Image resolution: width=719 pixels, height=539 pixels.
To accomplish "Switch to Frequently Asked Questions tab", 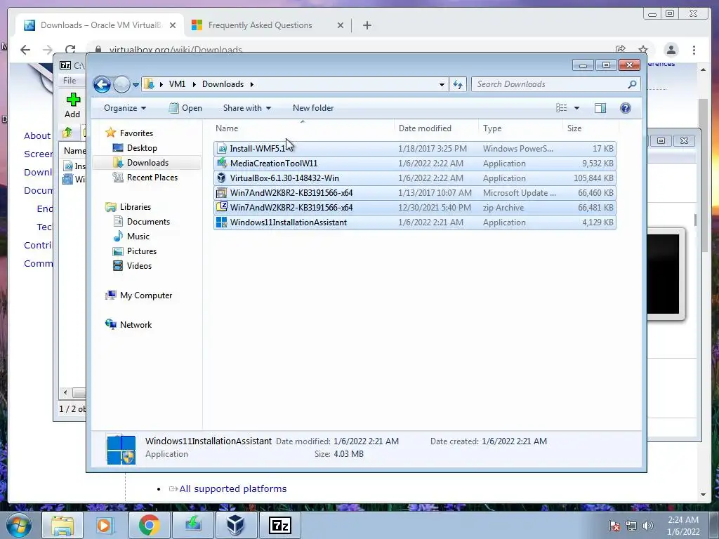I will point(260,25).
